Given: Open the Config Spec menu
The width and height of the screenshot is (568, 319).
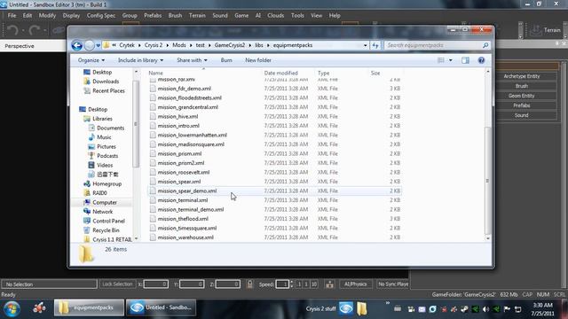Looking at the screenshot, I should coord(101,16).
